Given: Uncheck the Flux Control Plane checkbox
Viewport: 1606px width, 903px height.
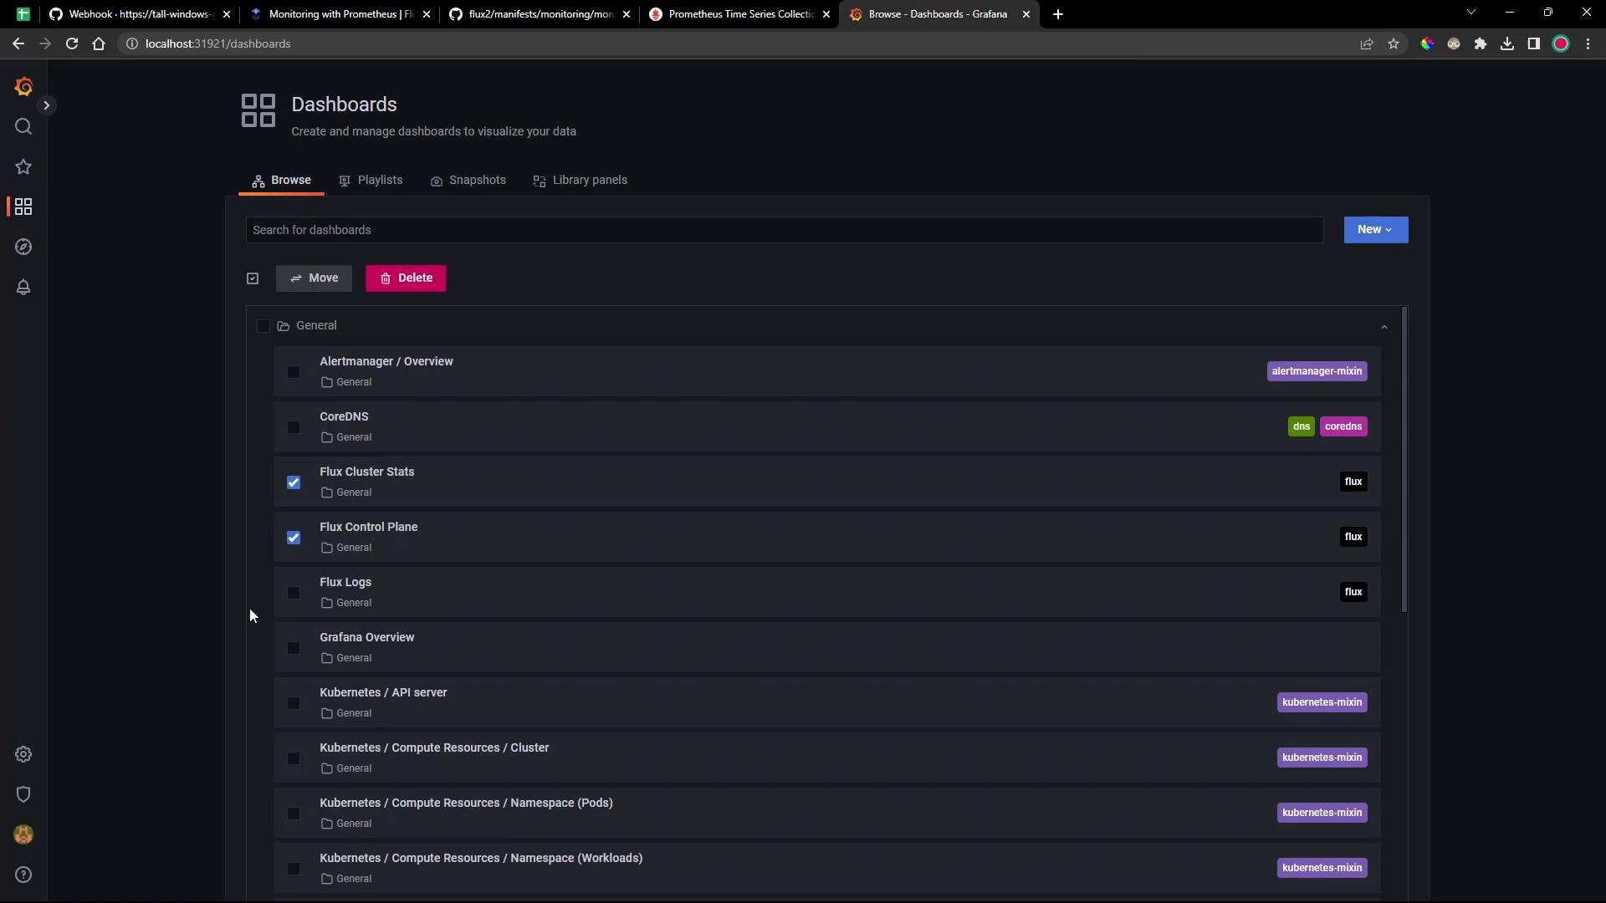Looking at the screenshot, I should pos(294,538).
